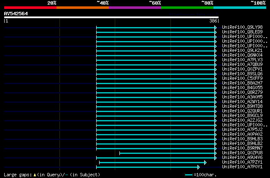Open hit UniRef100_Q8LED9 label

point(242,32)
